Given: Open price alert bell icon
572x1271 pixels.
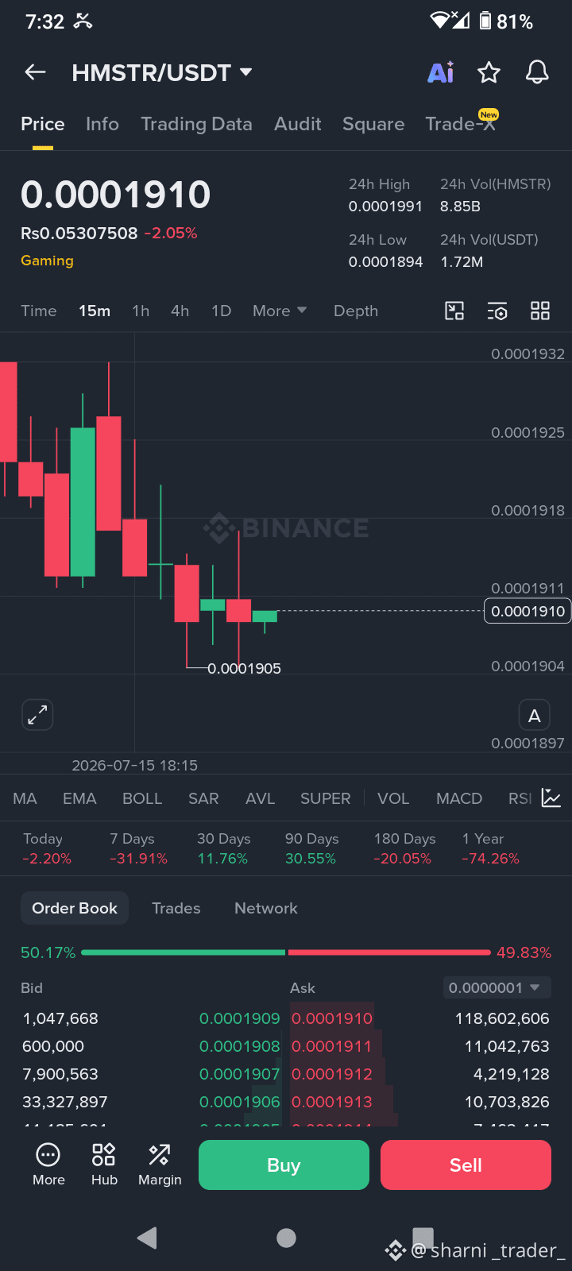Looking at the screenshot, I should click(x=538, y=72).
